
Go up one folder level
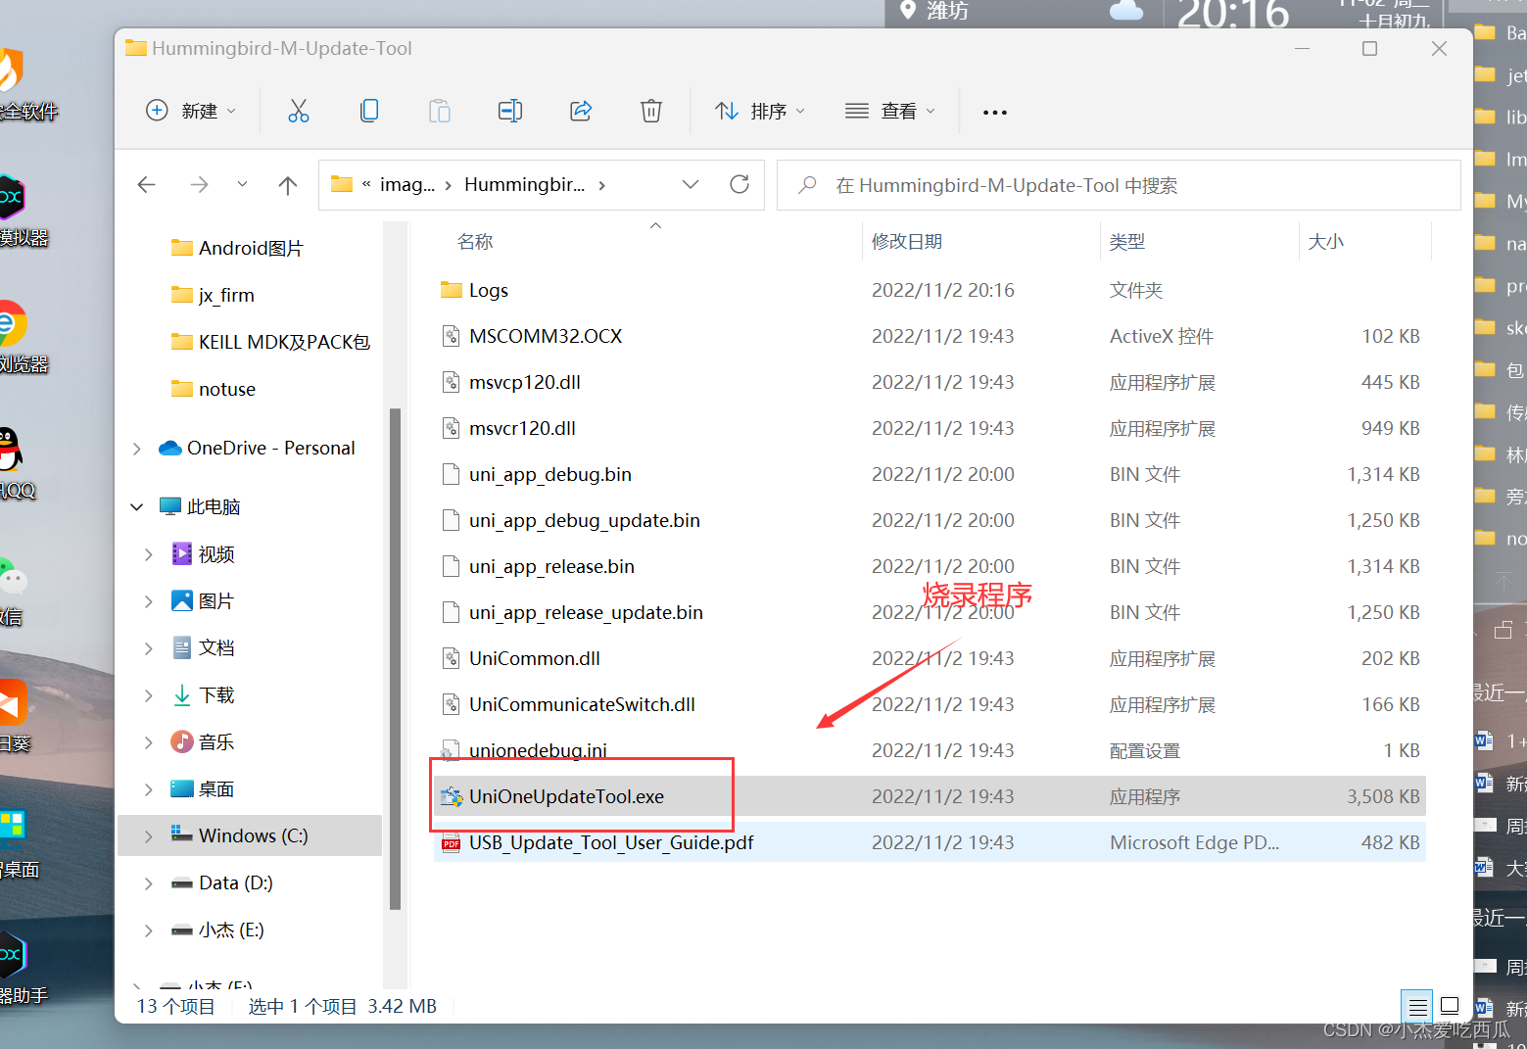click(287, 184)
